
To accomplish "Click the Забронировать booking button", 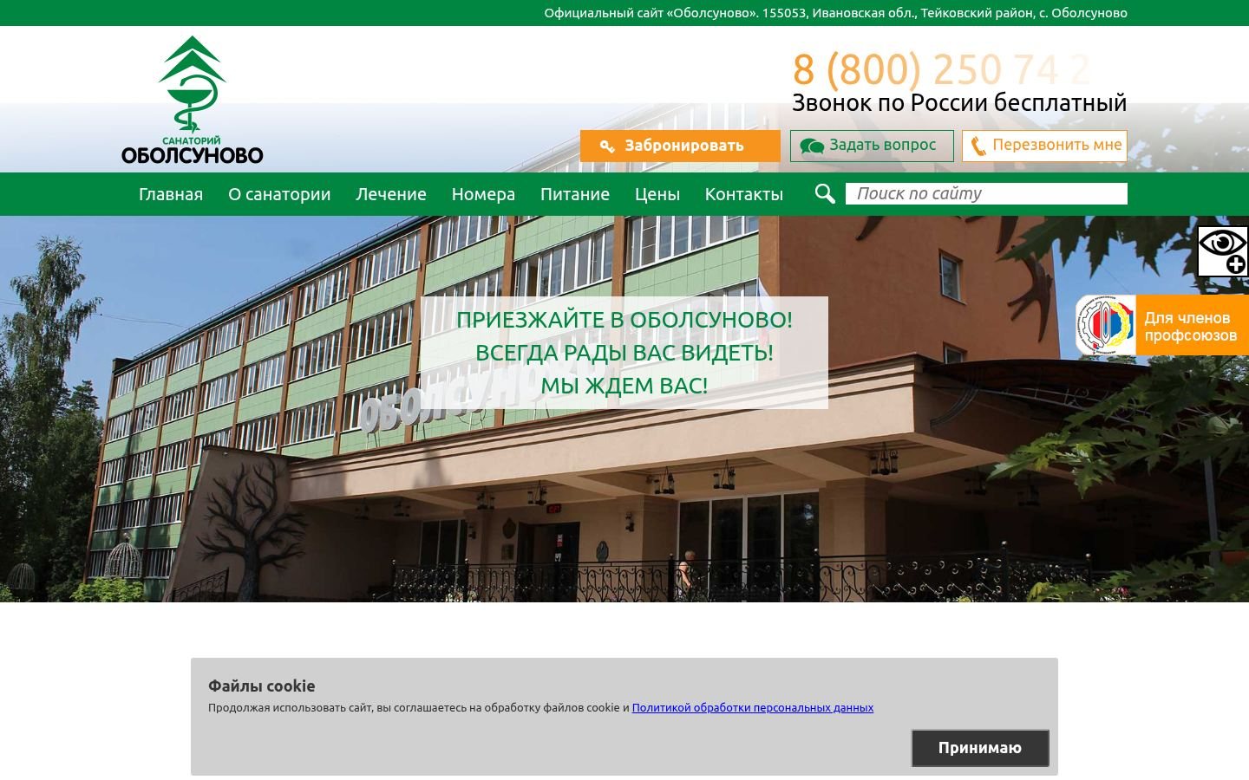I will [680, 146].
